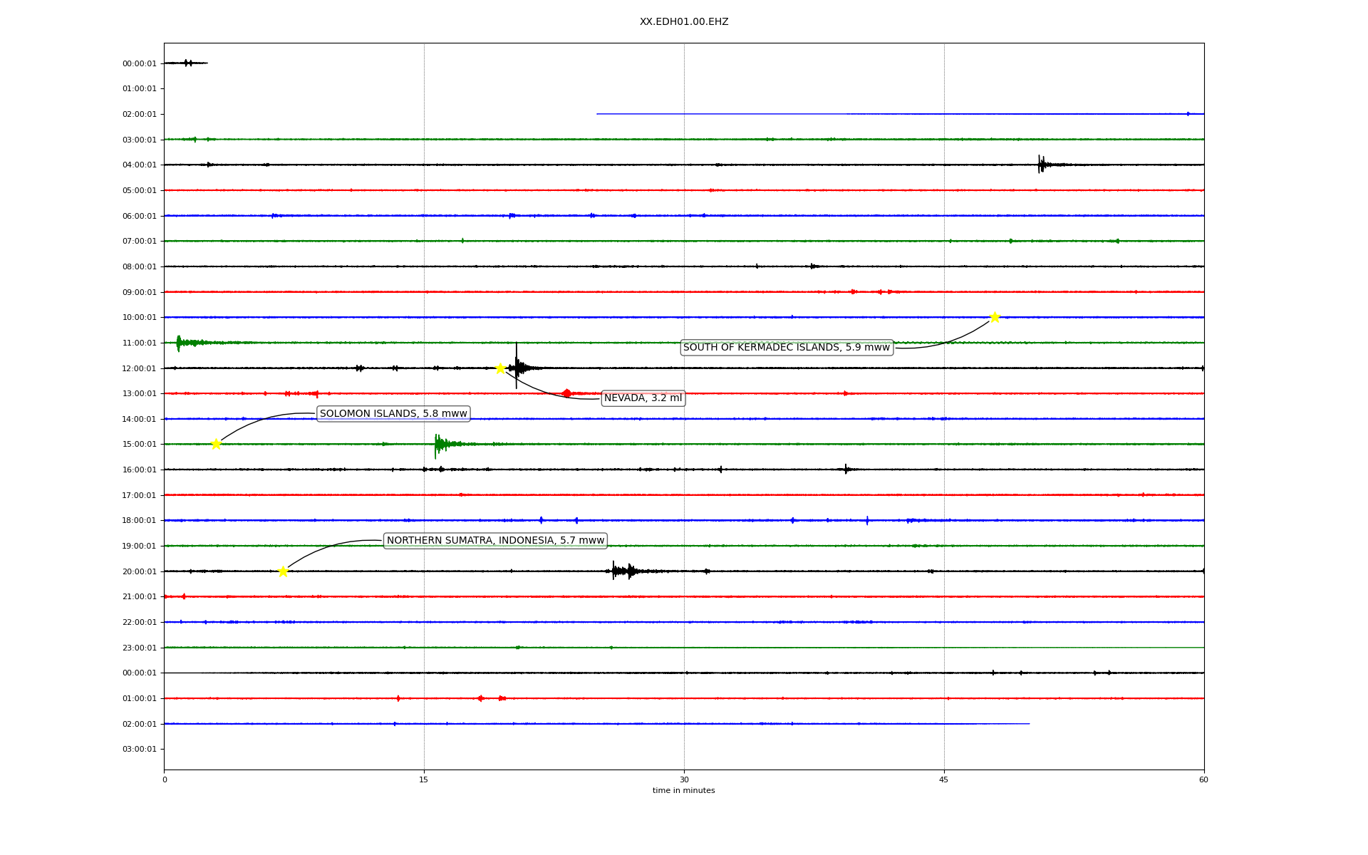Screen dimensions: 1368x855
Task: Click the SOLOMON ISLANDS, 5.8 mww label
Action: (393, 414)
